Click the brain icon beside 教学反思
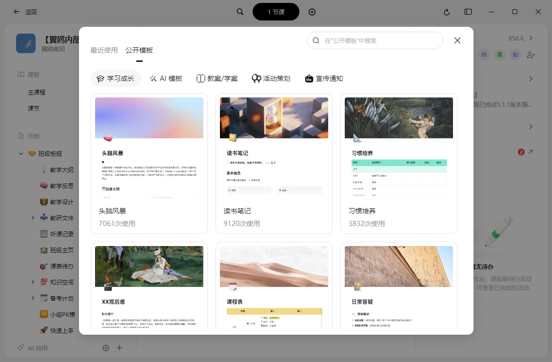Viewport: 552px width, 362px height. pos(44,186)
